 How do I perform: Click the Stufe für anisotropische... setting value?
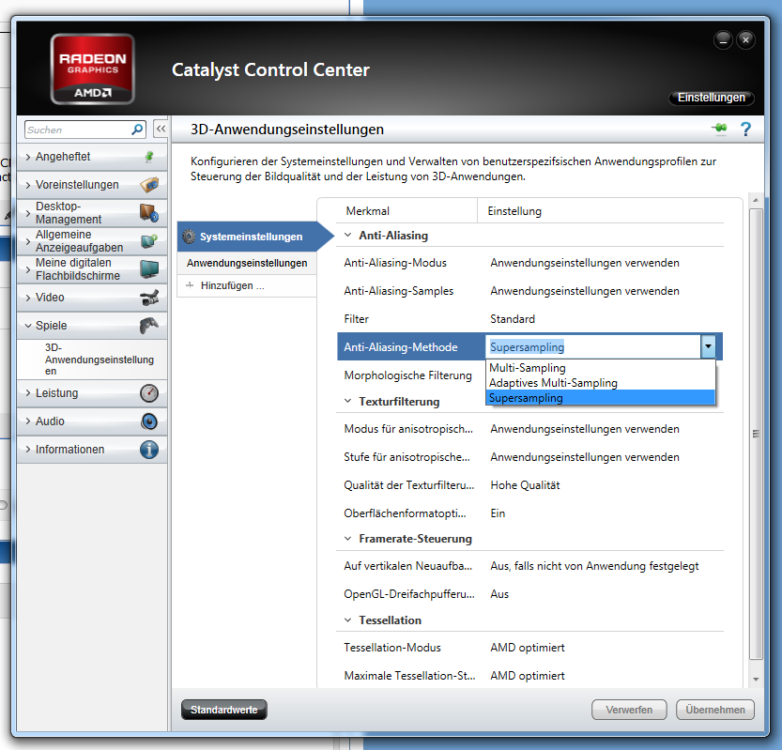(585, 457)
